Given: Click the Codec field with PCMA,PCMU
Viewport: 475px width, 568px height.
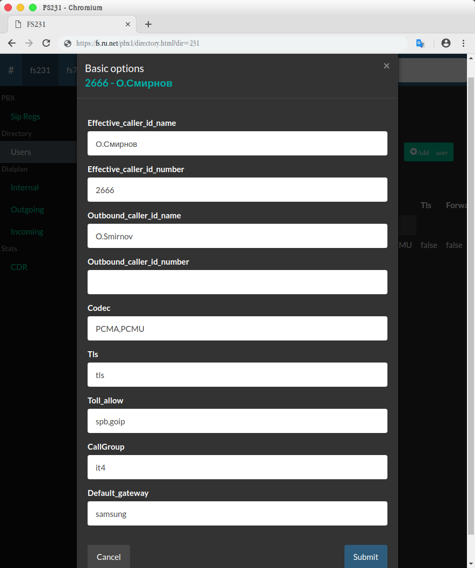Looking at the screenshot, I should pos(237,328).
